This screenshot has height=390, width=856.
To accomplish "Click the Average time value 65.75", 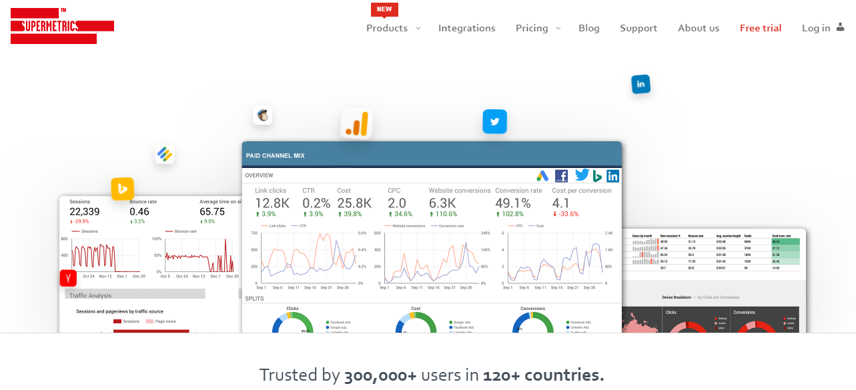I will 212,212.
